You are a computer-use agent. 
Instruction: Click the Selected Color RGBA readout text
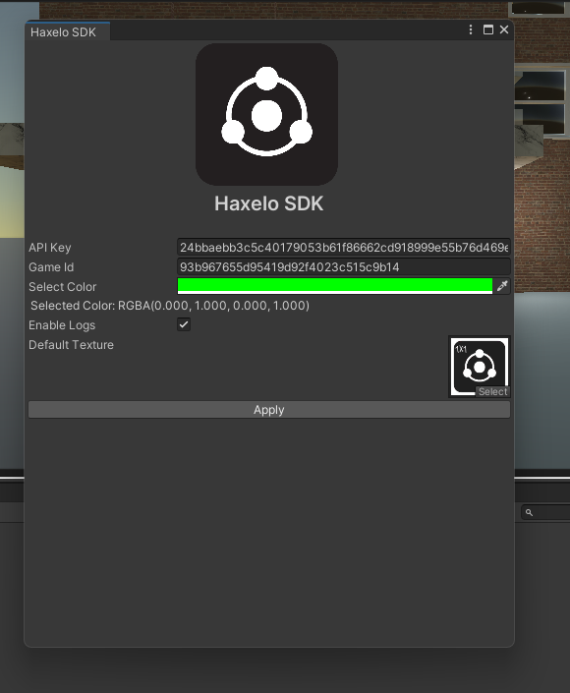170,306
